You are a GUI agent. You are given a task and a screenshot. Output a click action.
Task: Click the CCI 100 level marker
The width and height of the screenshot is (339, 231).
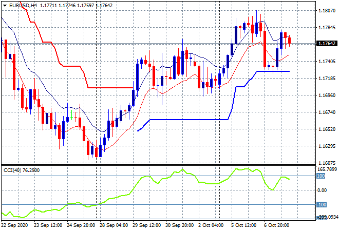(x=321, y=176)
